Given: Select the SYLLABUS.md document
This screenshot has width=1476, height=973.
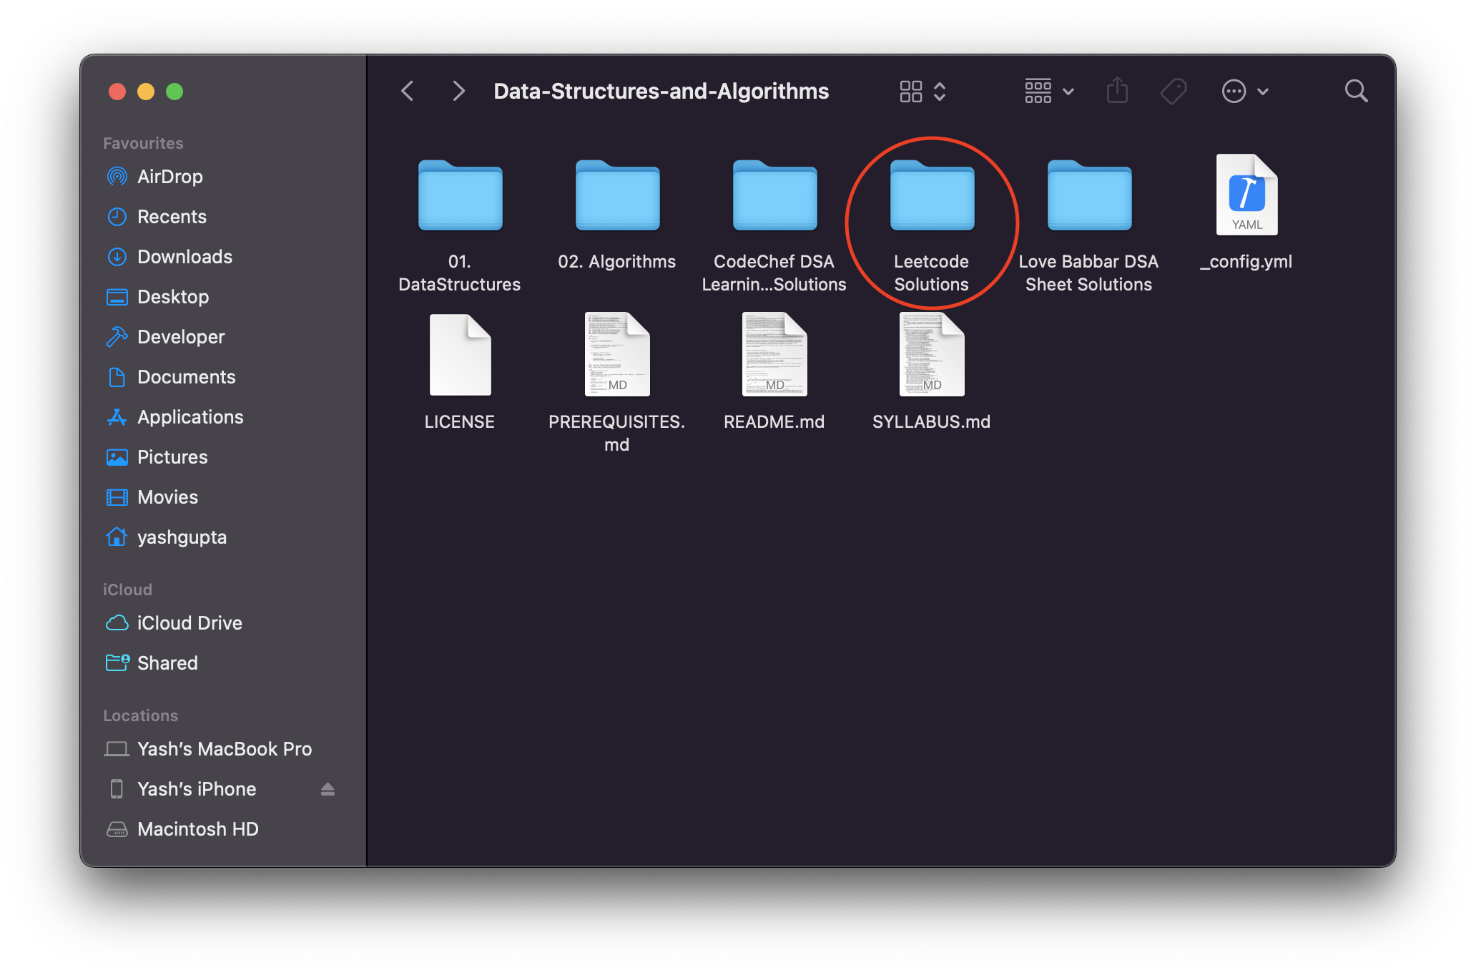Looking at the screenshot, I should tap(931, 356).
